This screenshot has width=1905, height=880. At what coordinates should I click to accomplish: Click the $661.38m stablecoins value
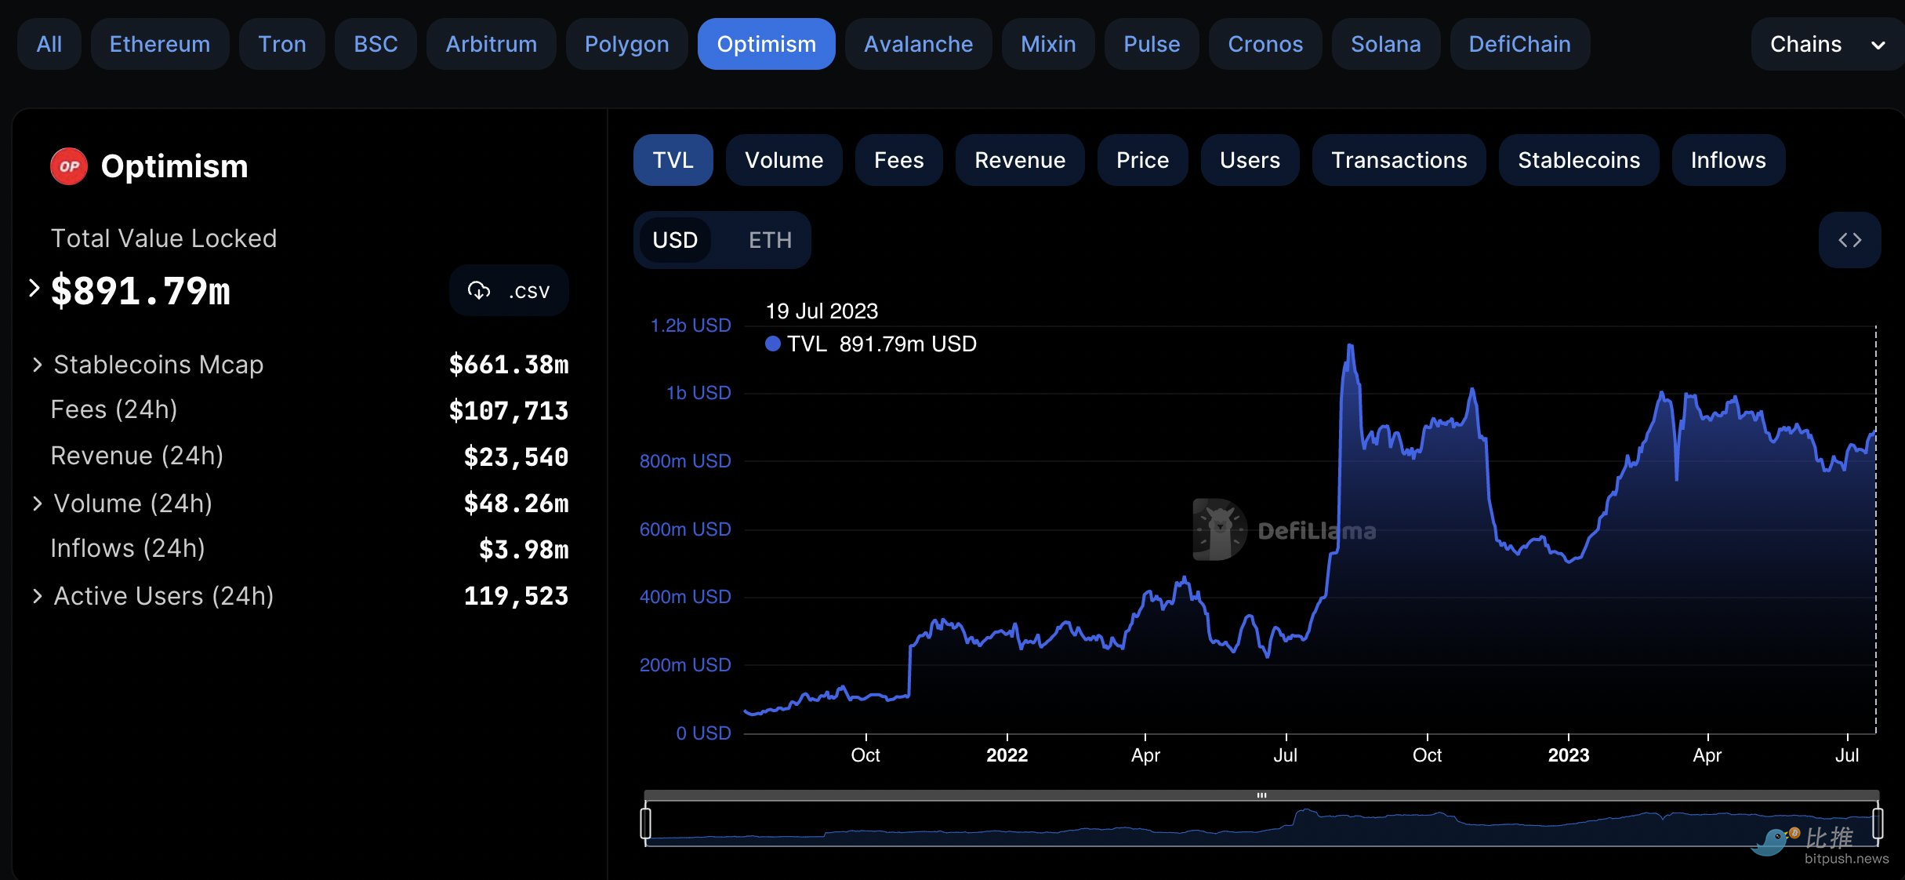pos(509,365)
